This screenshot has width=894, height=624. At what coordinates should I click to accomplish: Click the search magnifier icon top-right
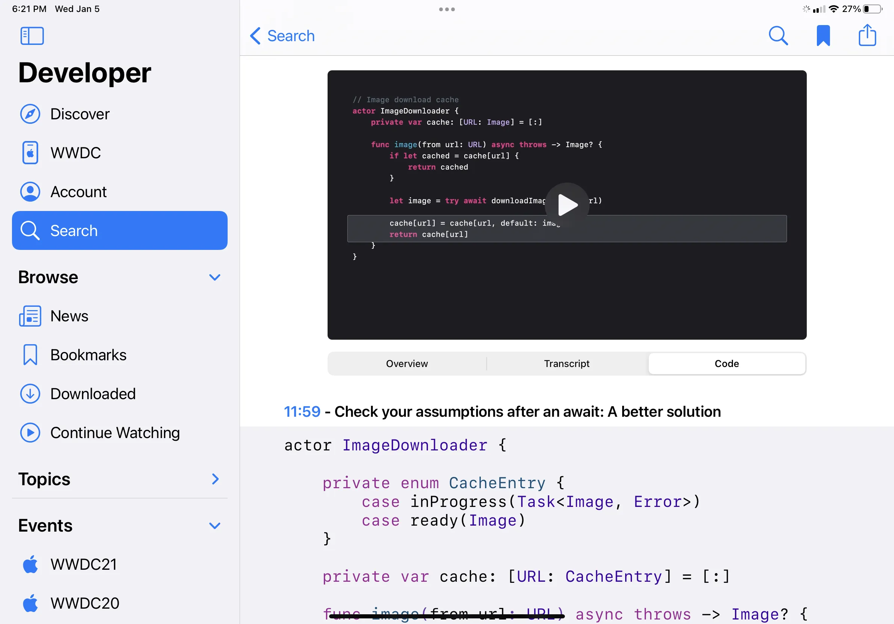tap(778, 35)
